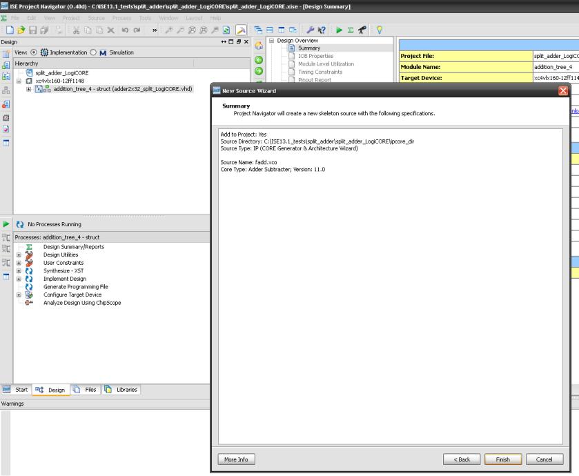This screenshot has width=579, height=476.
Task: Click the Save All toolbar icon
Action: click(44, 30)
